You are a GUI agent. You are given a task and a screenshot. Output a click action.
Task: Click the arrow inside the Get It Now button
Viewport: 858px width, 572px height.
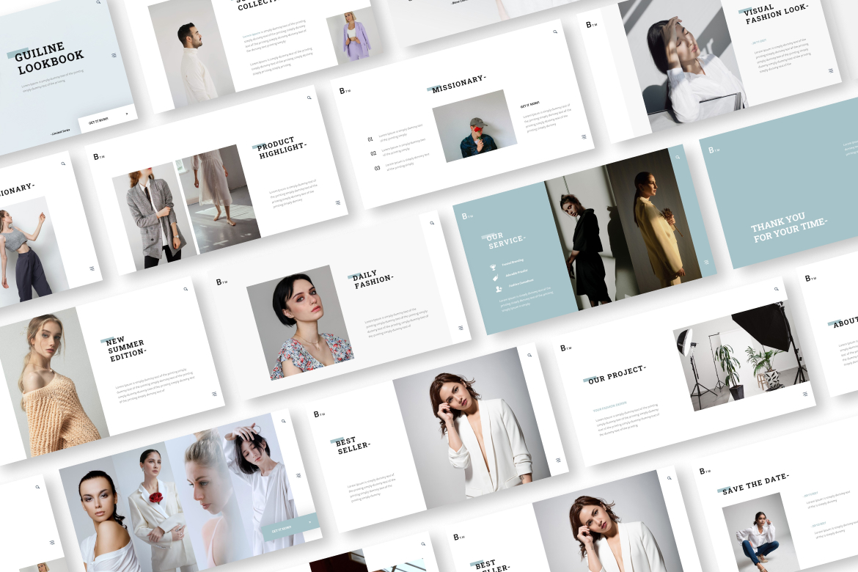[x=127, y=114]
